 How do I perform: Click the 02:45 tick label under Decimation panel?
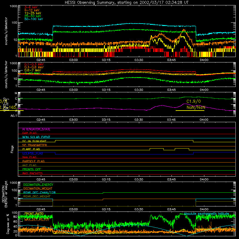[x=41, y=209]
